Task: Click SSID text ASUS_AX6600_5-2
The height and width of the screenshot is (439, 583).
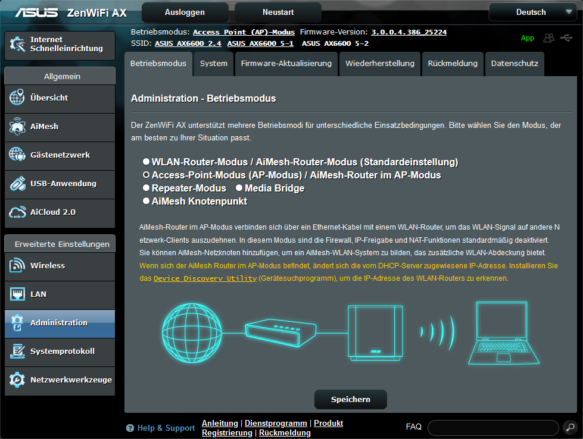Action: point(335,43)
